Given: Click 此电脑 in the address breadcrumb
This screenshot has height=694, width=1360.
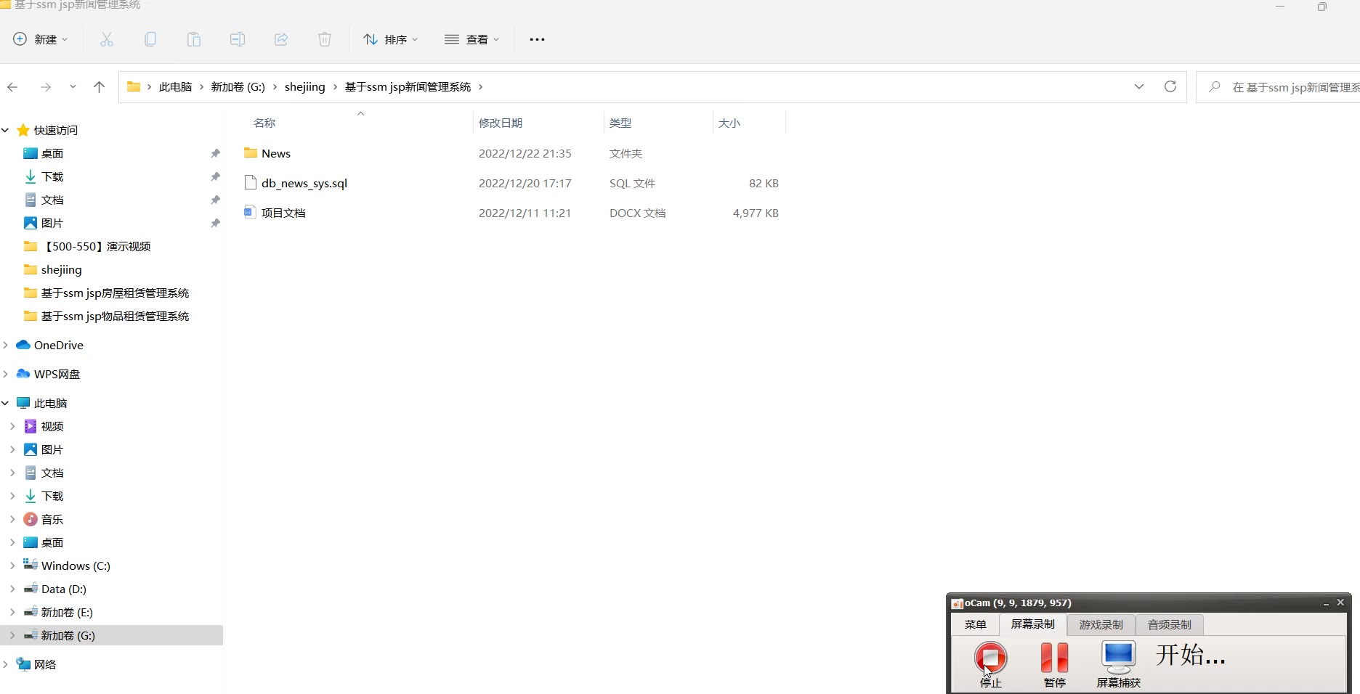Looking at the screenshot, I should click(175, 87).
